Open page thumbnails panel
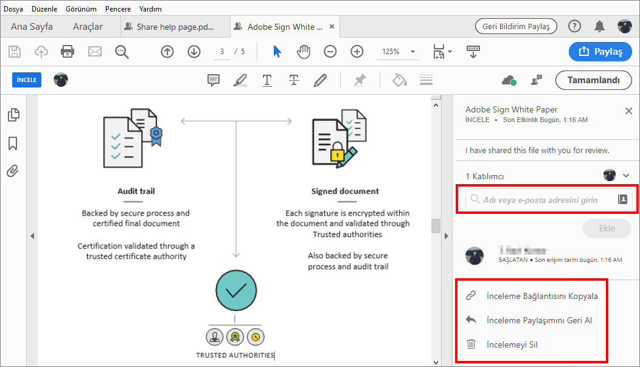Screen dimensions: 640x367 pyautogui.click(x=13, y=115)
